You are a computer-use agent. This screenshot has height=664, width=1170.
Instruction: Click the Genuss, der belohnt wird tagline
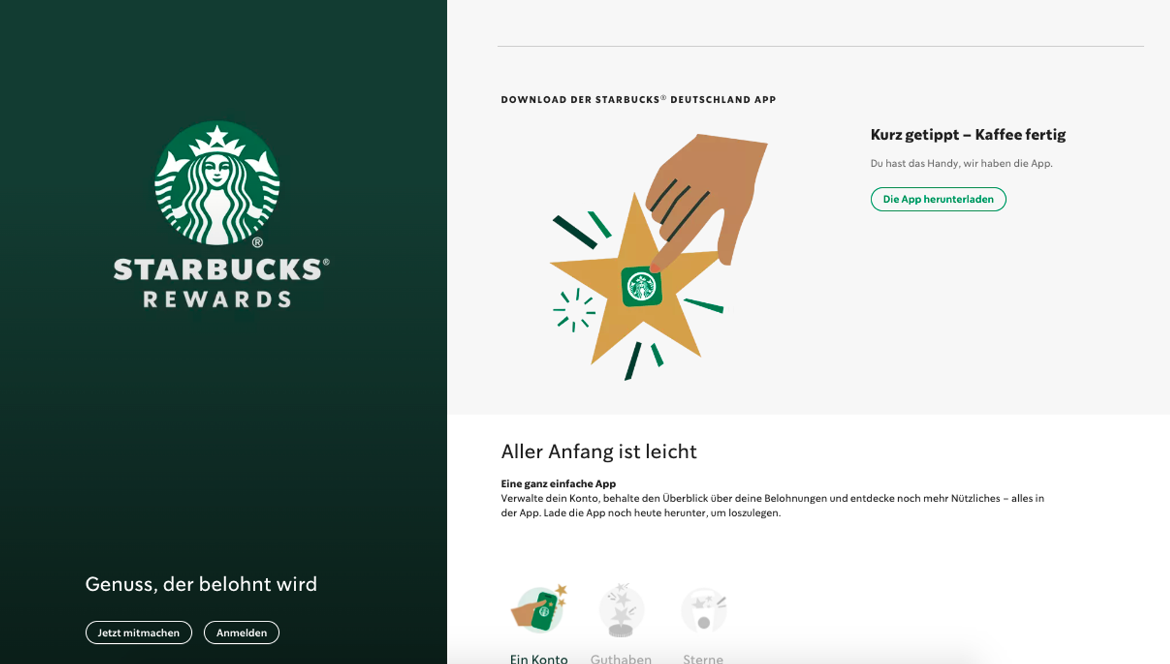click(x=201, y=584)
